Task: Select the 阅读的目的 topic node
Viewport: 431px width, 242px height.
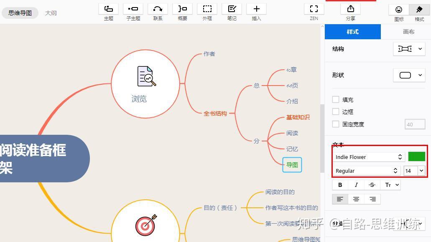Action: click(x=280, y=192)
